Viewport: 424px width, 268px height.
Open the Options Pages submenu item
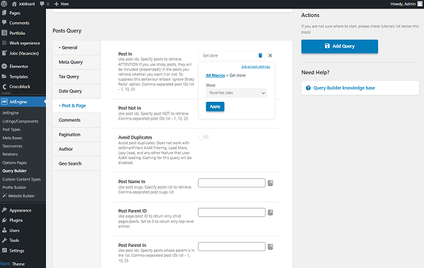(15, 163)
